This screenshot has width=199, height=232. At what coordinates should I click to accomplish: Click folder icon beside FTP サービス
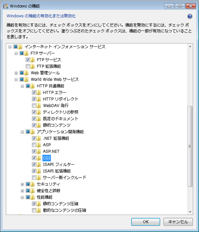pos(32,60)
